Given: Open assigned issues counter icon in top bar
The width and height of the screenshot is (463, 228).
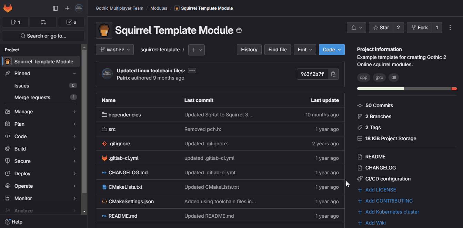Looking at the screenshot, I should tap(15, 22).
